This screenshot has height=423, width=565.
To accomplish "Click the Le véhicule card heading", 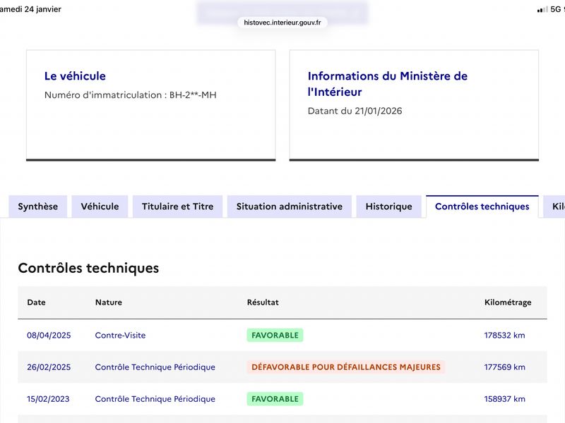I will 75,76.
